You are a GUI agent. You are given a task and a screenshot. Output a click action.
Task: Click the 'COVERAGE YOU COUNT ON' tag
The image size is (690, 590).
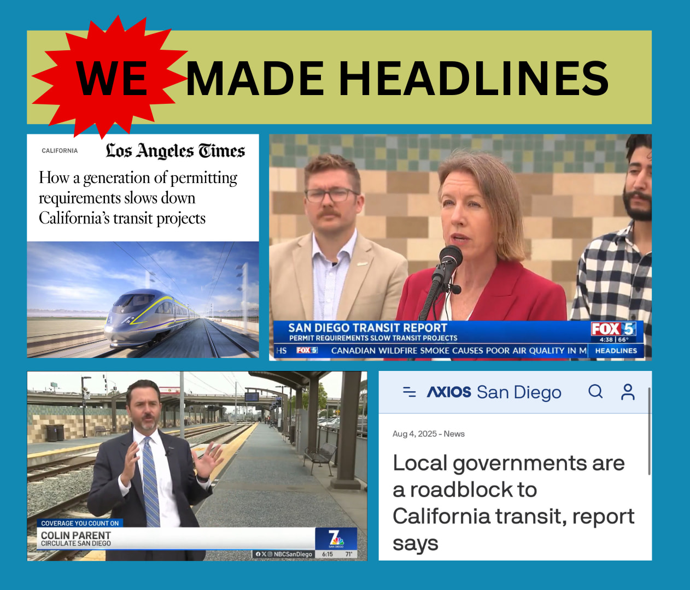click(80, 523)
